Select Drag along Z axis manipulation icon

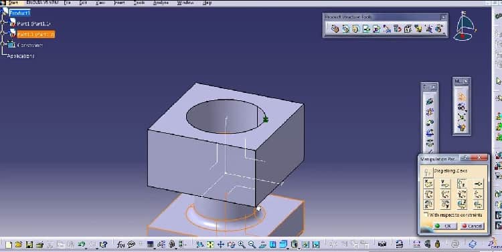tap(462, 184)
